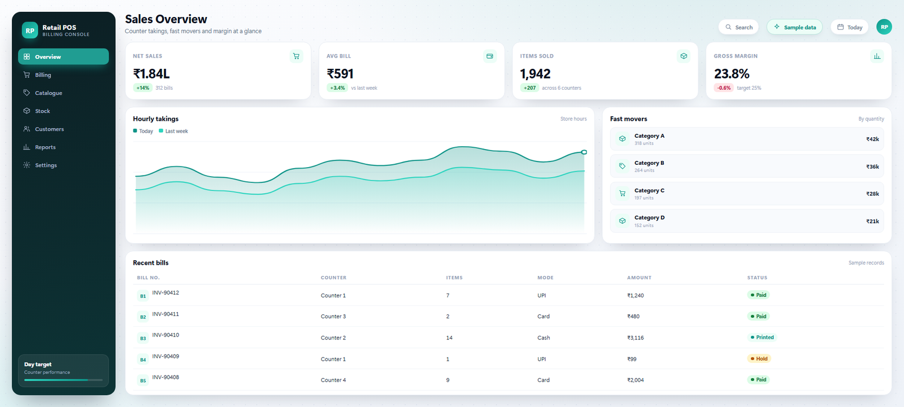The height and width of the screenshot is (407, 904).
Task: Click the Printed status badge
Action: point(762,337)
